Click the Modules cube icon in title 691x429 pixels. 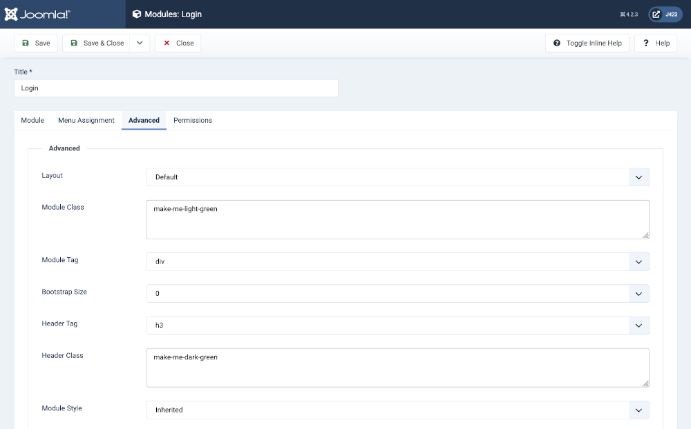[x=137, y=14]
